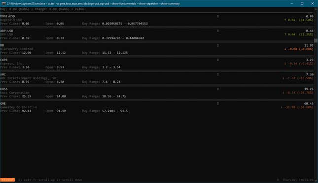Screen dimensions: 318x183
Task: Click the AMC Entertainment Holdings company name
Action: (29, 78)
